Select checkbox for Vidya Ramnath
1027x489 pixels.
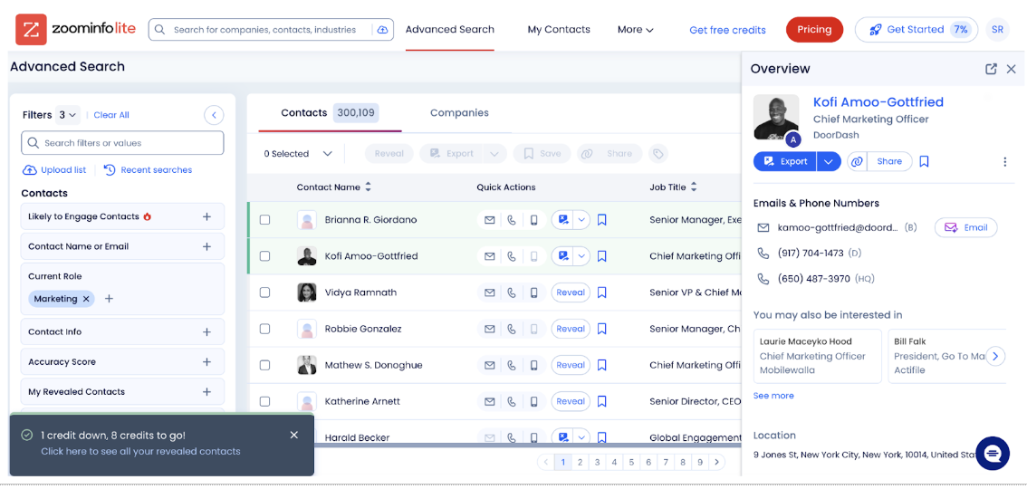click(x=264, y=292)
